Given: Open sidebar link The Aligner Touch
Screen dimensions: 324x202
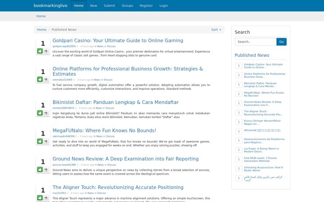Looking at the screenshot, I should point(263,113).
